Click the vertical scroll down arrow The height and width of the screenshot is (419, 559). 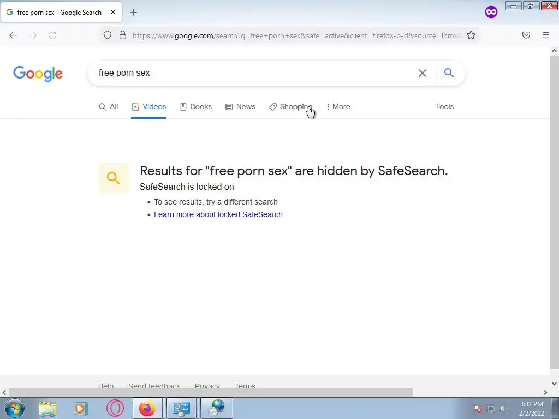pos(555,384)
